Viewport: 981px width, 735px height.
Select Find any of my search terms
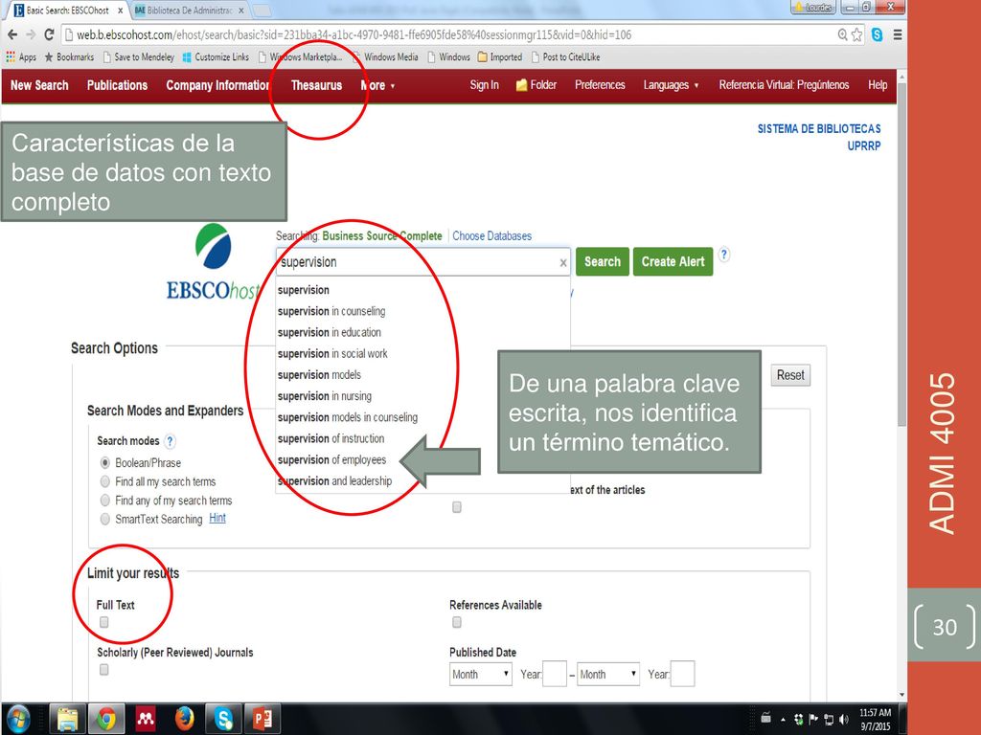(105, 501)
